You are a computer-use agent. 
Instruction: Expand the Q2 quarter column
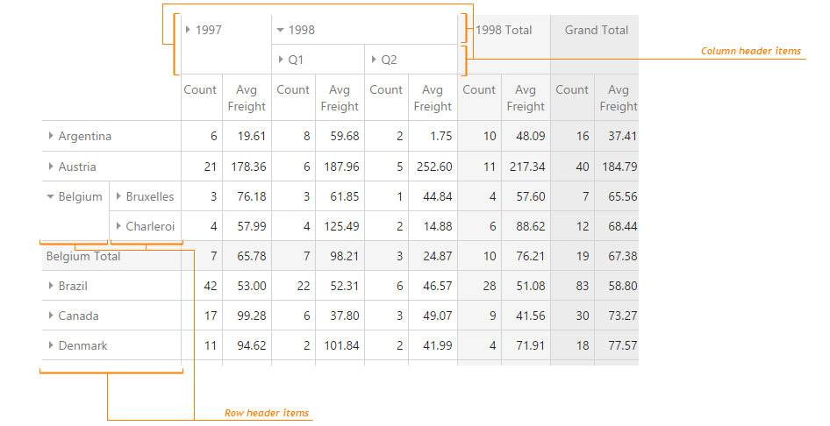click(374, 60)
